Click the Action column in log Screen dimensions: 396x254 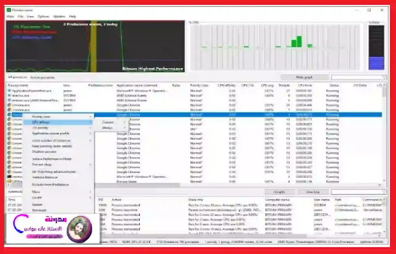pos(117,200)
